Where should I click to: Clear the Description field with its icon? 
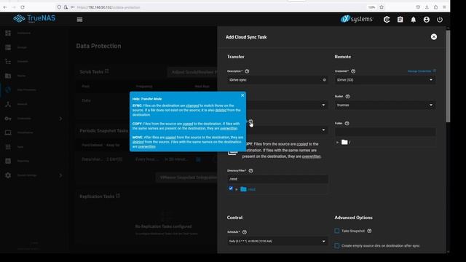[324, 80]
